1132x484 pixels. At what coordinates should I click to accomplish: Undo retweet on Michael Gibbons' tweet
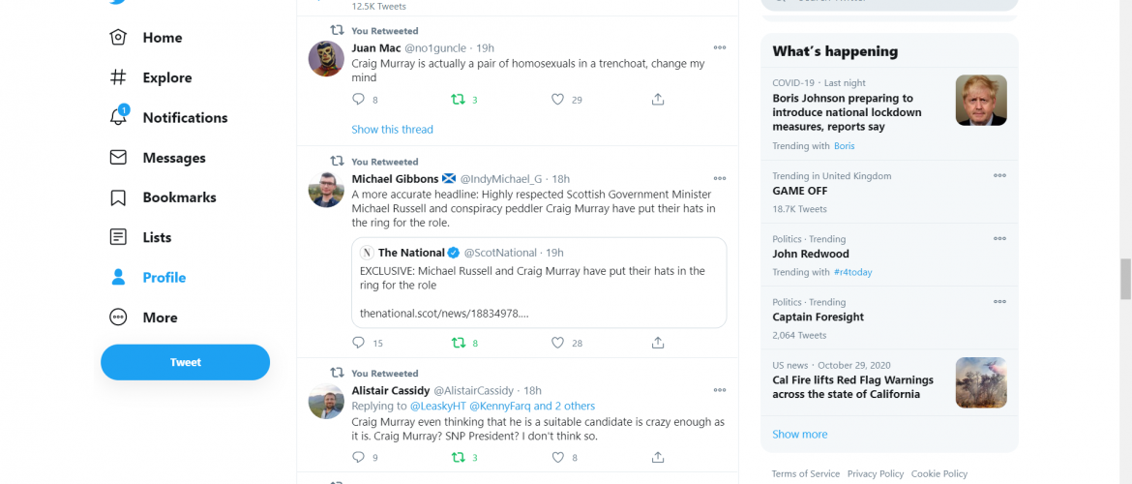(x=459, y=343)
